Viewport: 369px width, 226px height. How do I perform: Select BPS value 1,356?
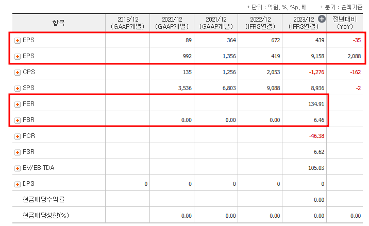(x=229, y=57)
